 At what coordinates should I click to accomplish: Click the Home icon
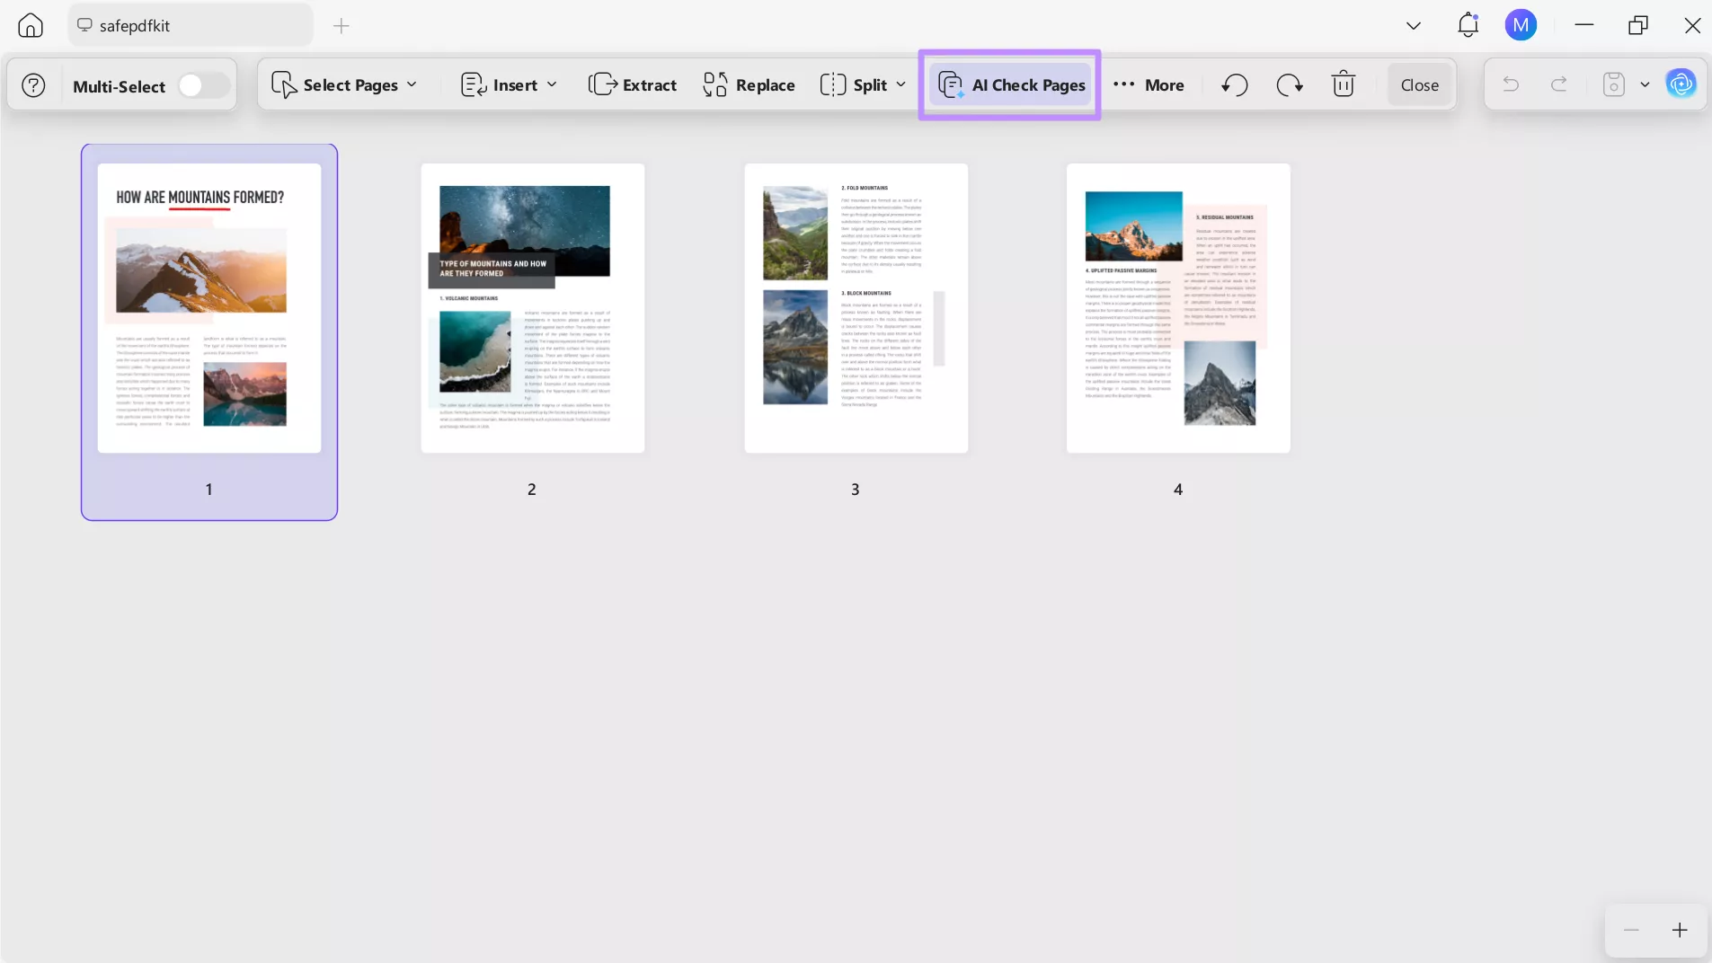pyautogui.click(x=30, y=25)
